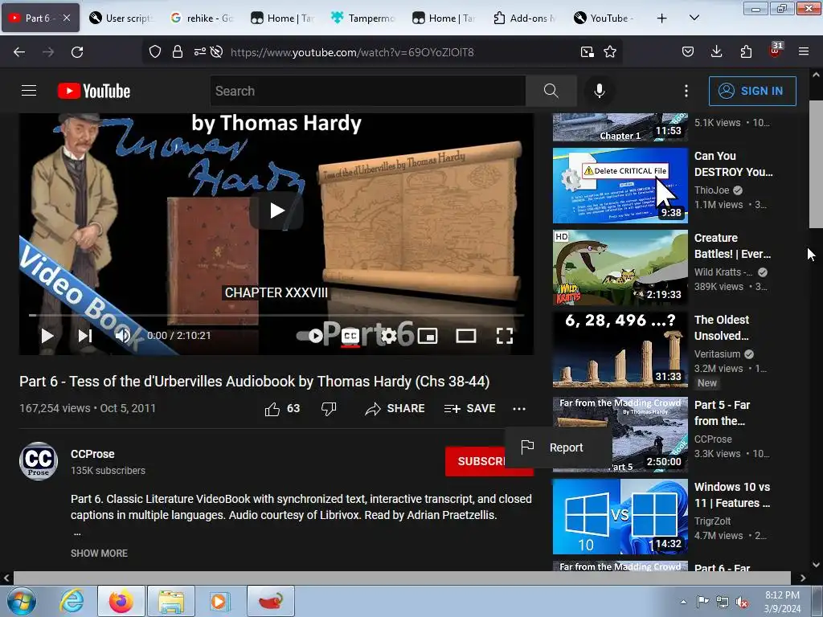Screen dimensions: 823x617
Task: Enter full screen mode
Action: (x=505, y=336)
